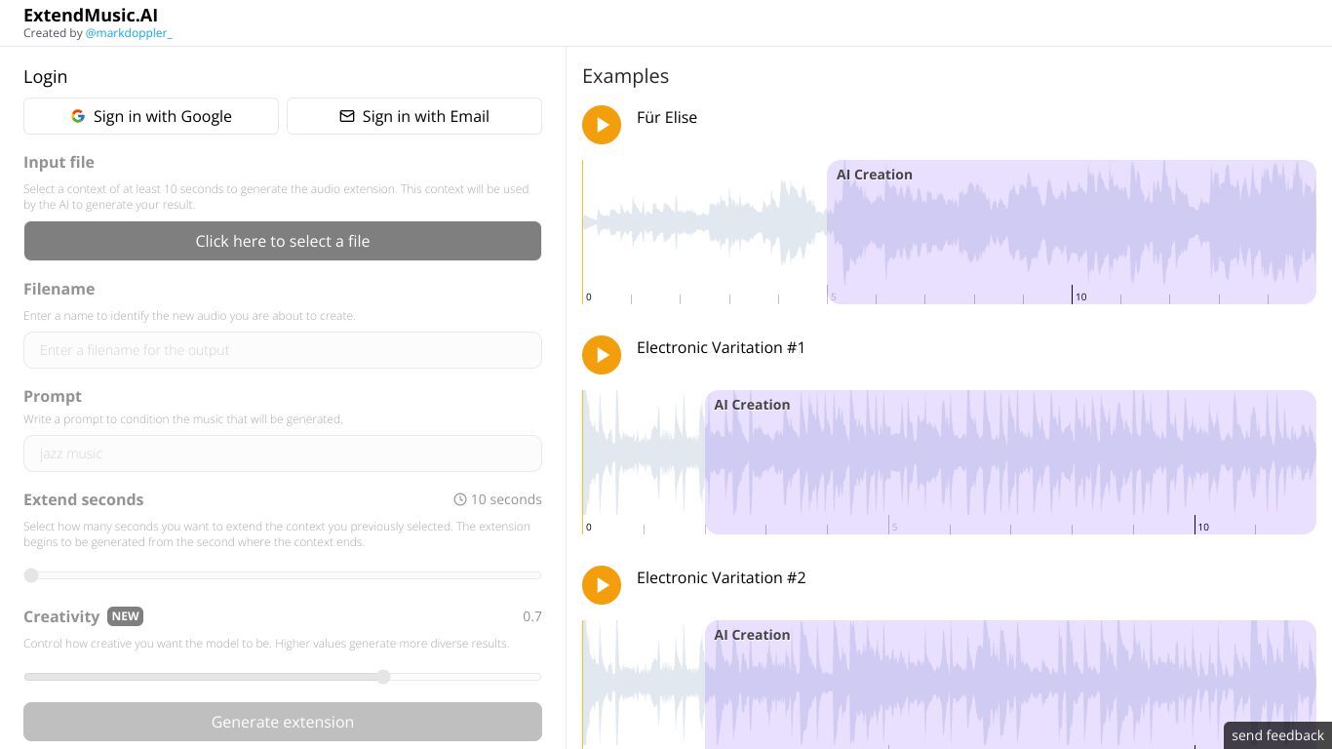
Task: Open the @markdoppler_ profile link
Action: (x=129, y=33)
